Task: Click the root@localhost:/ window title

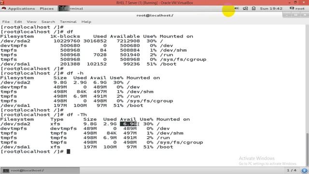Action: tap(155, 15)
